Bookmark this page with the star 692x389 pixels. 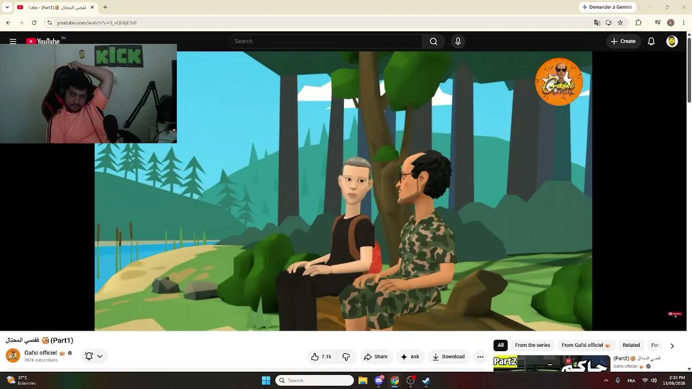(620, 23)
